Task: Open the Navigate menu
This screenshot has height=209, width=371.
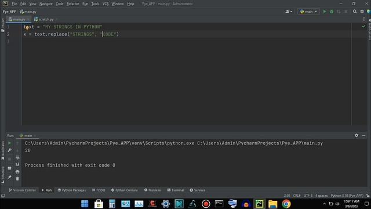Action: pos(46,4)
